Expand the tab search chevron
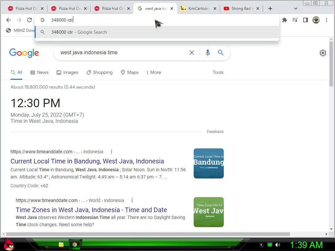Viewport: 335px width, 251px height. point(296,8)
